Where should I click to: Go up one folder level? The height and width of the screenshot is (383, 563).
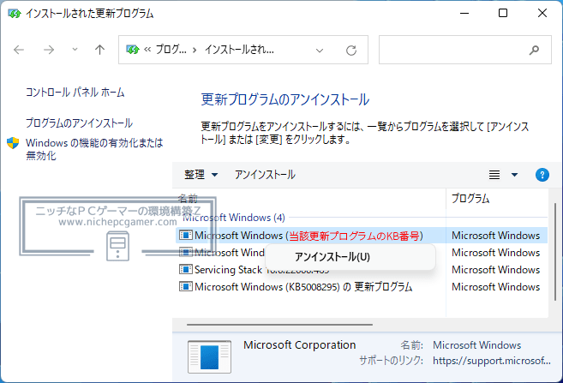click(x=99, y=50)
